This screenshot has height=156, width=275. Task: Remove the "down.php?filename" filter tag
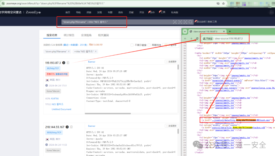point(69,51)
